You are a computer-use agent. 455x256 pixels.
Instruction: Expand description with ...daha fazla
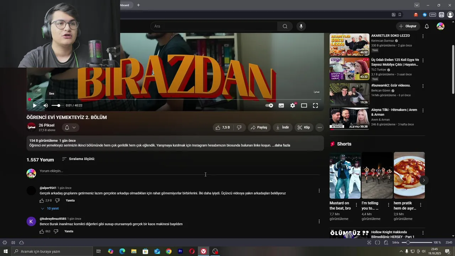pos(281,145)
